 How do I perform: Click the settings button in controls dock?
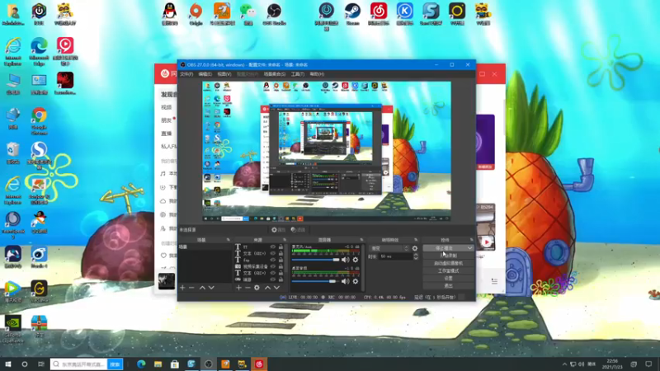pyautogui.click(x=448, y=279)
